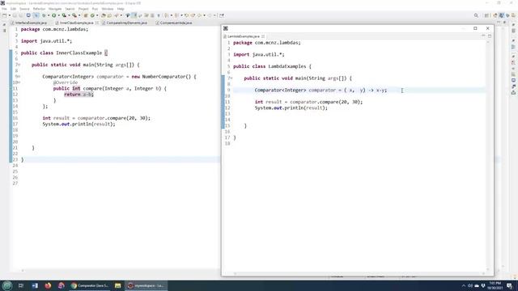Image resolution: width=518 pixels, height=291 pixels.
Task: Open the Navigate menu
Action: click(55, 9)
